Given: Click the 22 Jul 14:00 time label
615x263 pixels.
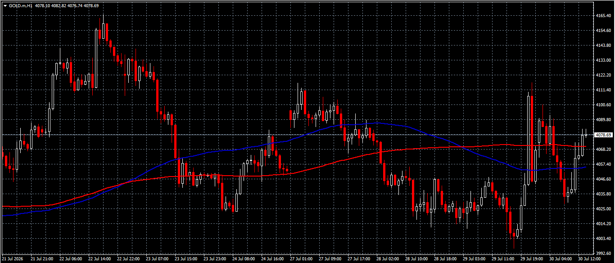Looking at the screenshot, I should 99,259.
